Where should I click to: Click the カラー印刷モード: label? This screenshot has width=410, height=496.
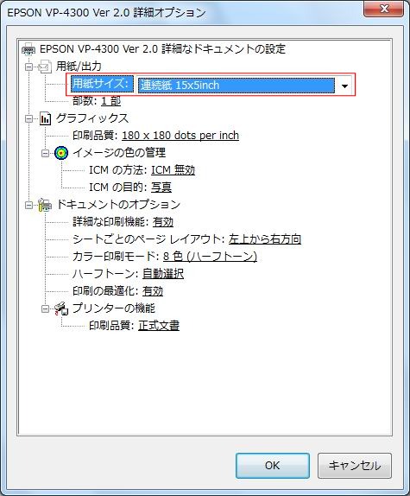click(116, 257)
